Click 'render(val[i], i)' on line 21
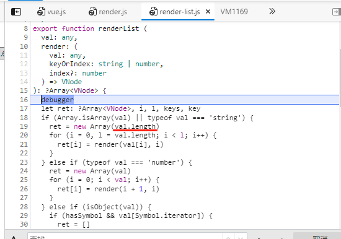341x239 pixels. (128, 144)
